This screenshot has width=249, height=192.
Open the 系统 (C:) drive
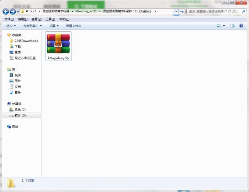(21, 110)
